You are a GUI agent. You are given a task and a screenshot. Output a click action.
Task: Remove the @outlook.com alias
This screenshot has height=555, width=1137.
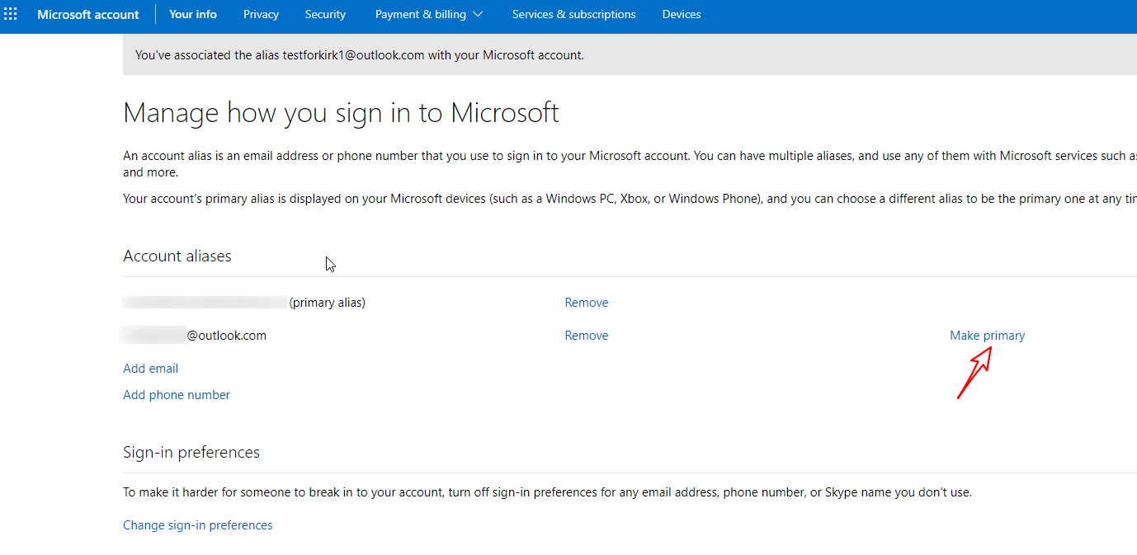point(587,336)
